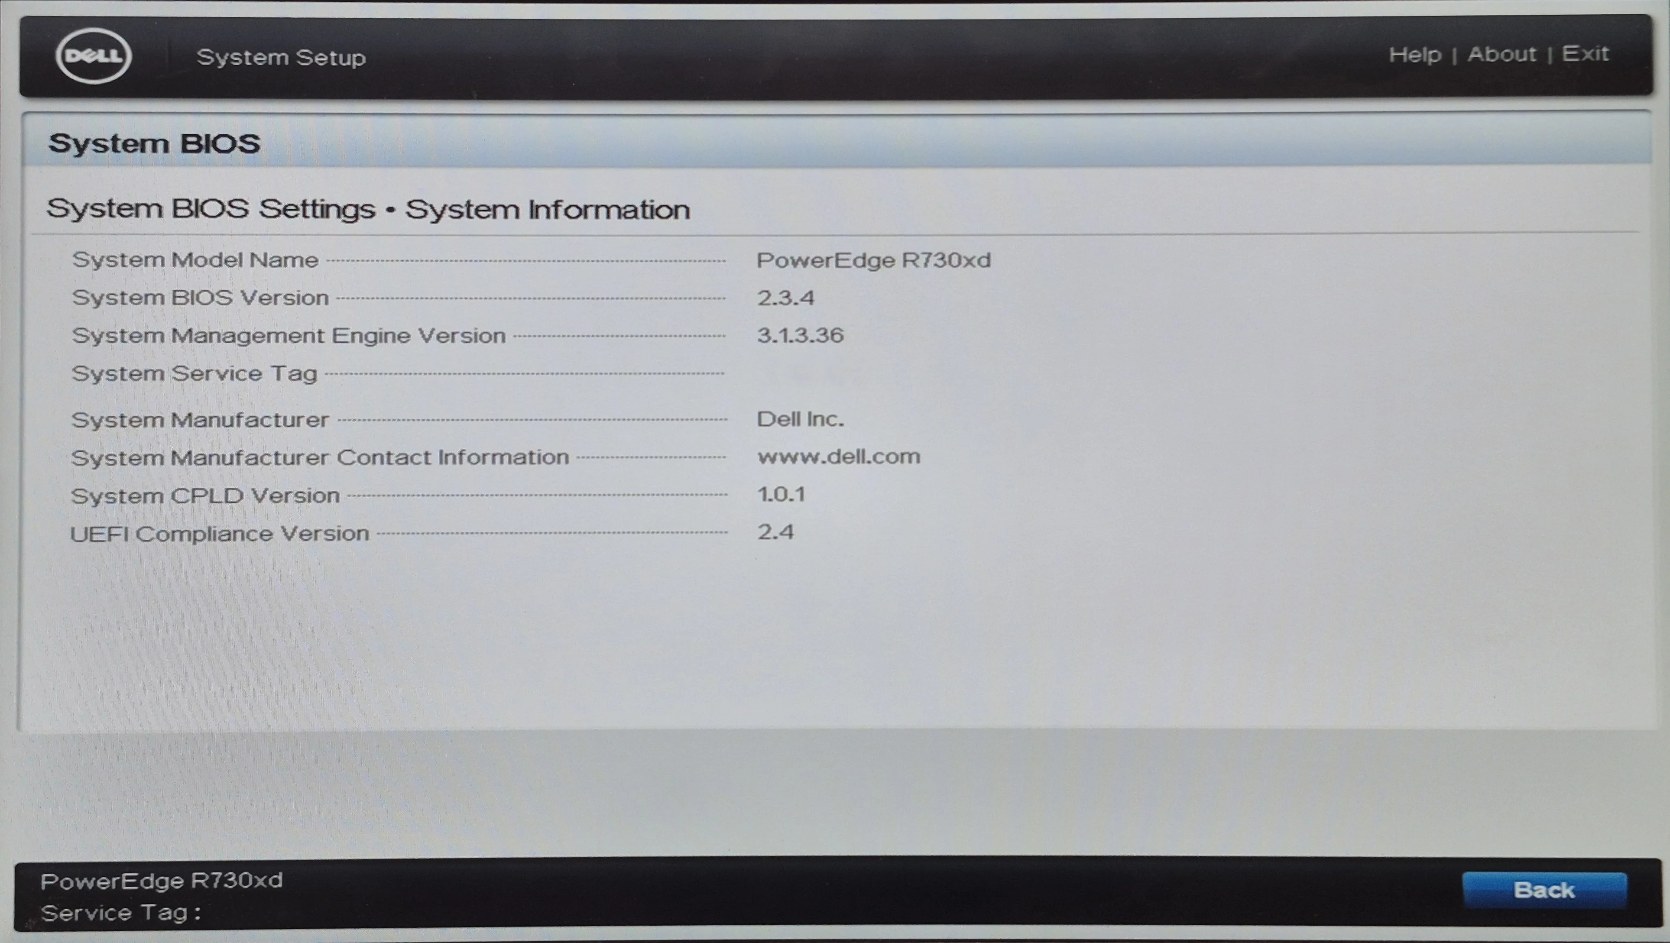Viewport: 1670px width, 943px height.
Task: Click the blue Back button
Action: pos(1544,890)
